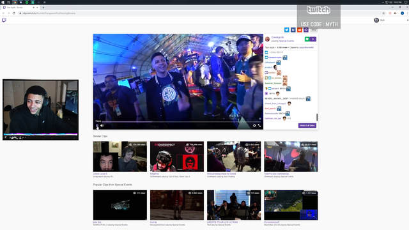Click the Leech Level 5 title link

(x=100, y=174)
